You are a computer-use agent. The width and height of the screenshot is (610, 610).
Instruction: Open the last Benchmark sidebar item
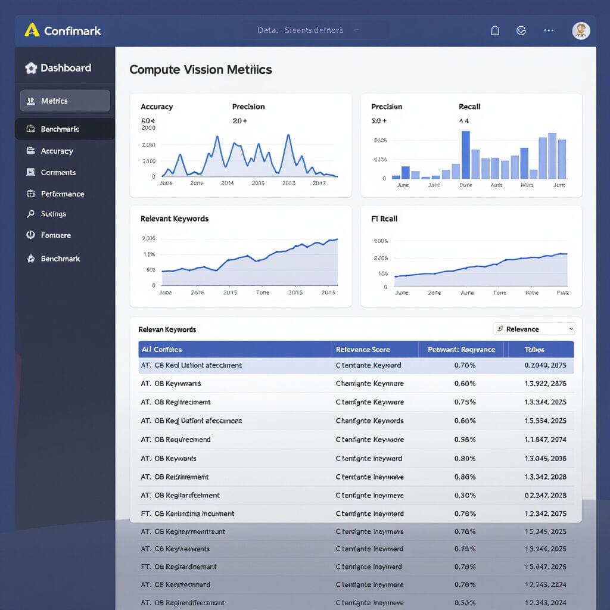tap(65, 259)
